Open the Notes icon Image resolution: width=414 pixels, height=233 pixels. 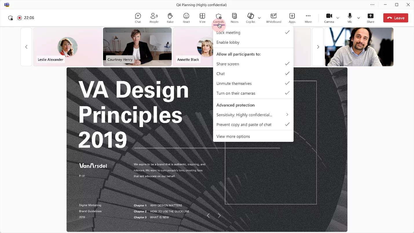tap(235, 18)
